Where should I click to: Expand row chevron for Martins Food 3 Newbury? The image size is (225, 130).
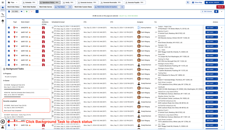(222, 32)
